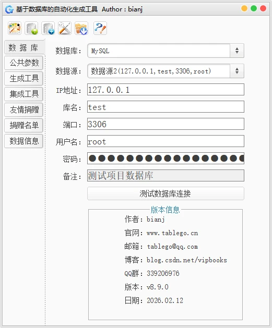Click the 备注 field 测试项目数据库
Image resolution: width=272 pixels, height=328 pixels.
click(165, 175)
